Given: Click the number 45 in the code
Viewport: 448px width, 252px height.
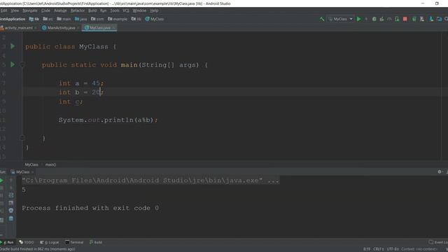Looking at the screenshot, I should point(96,83).
